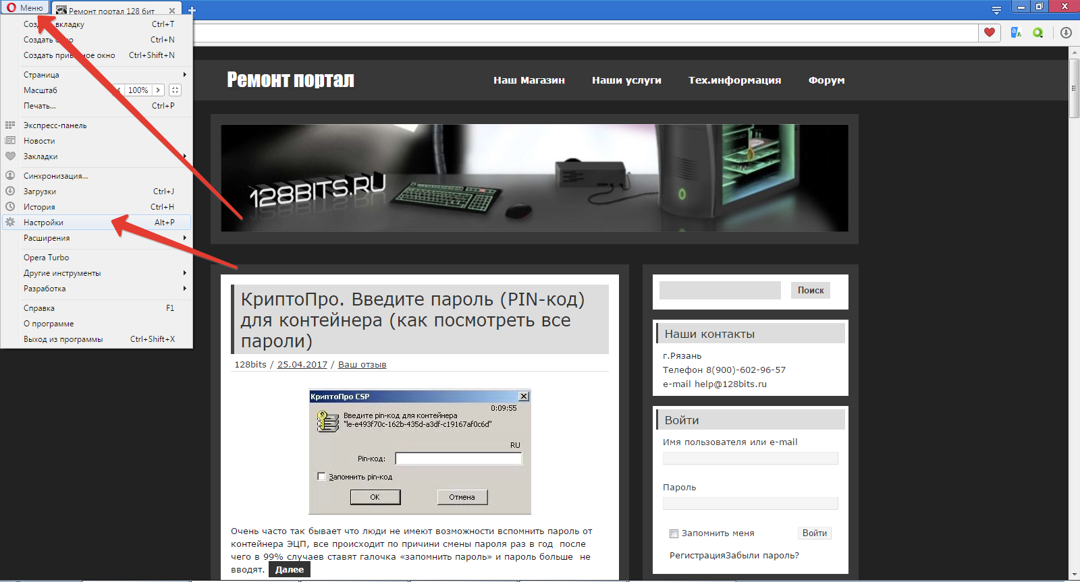This screenshot has width=1080, height=582.
Task: Open Наши услуги navigation link
Action: [626, 80]
